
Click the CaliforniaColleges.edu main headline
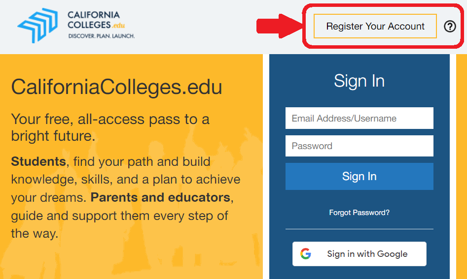point(116,87)
